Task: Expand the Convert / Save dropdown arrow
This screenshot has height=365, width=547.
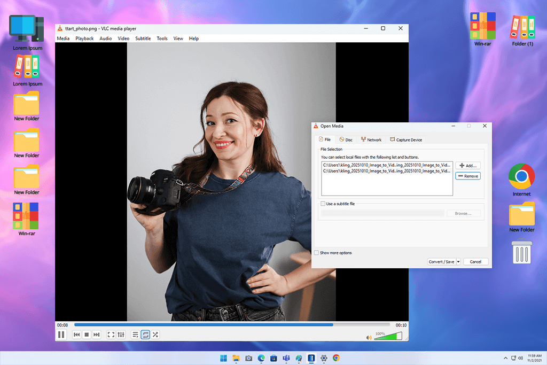Action: tap(458, 262)
